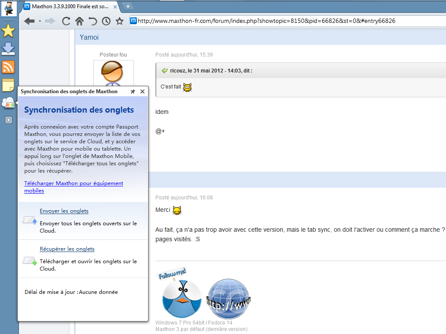Click the ricouz quote header text
Screen dimensions: 446x334
211,70
